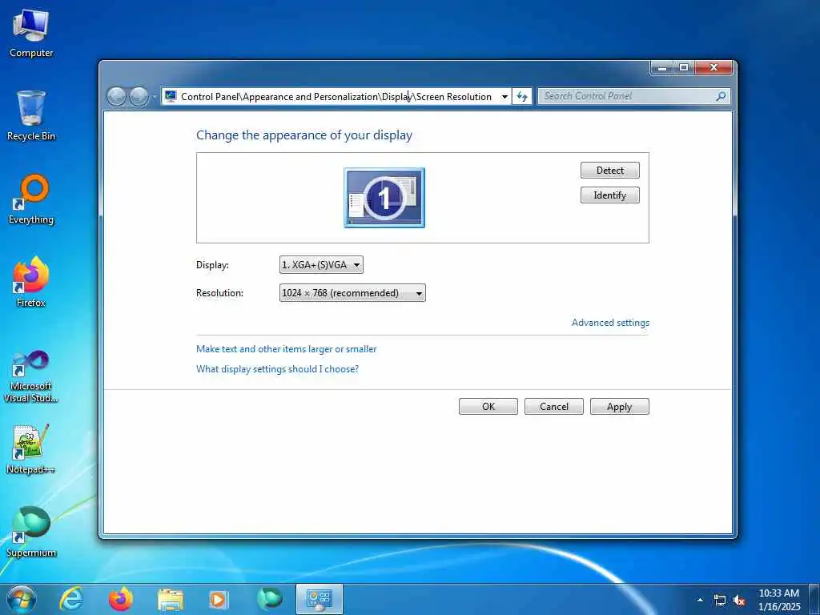Click the Refresh button beside address bar
Image resolution: width=820 pixels, height=615 pixels.
(522, 96)
